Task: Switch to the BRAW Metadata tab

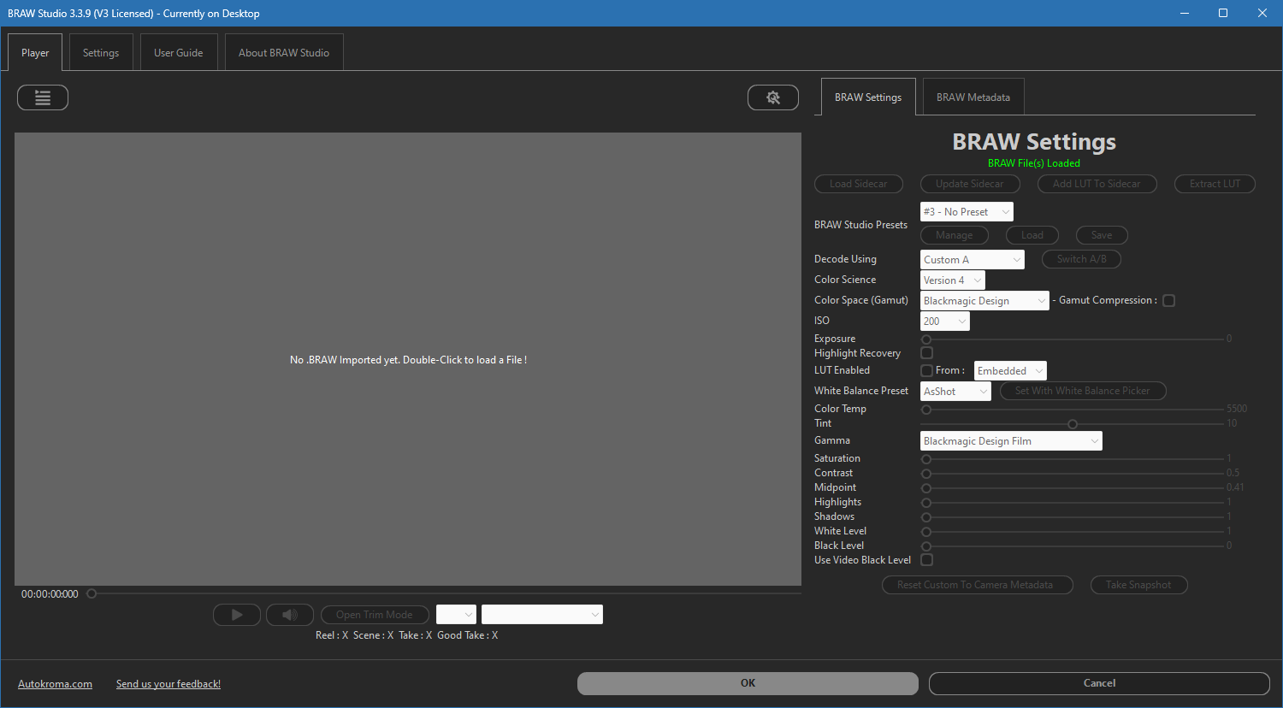Action: pos(973,97)
